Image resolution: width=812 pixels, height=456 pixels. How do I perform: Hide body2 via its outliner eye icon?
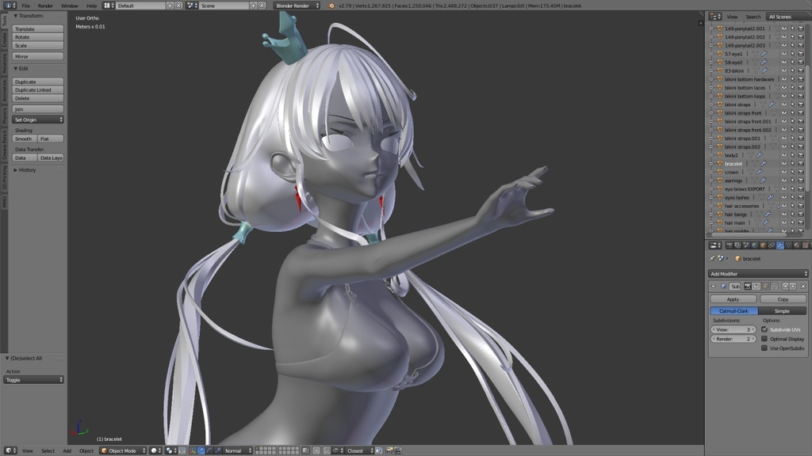pos(784,155)
